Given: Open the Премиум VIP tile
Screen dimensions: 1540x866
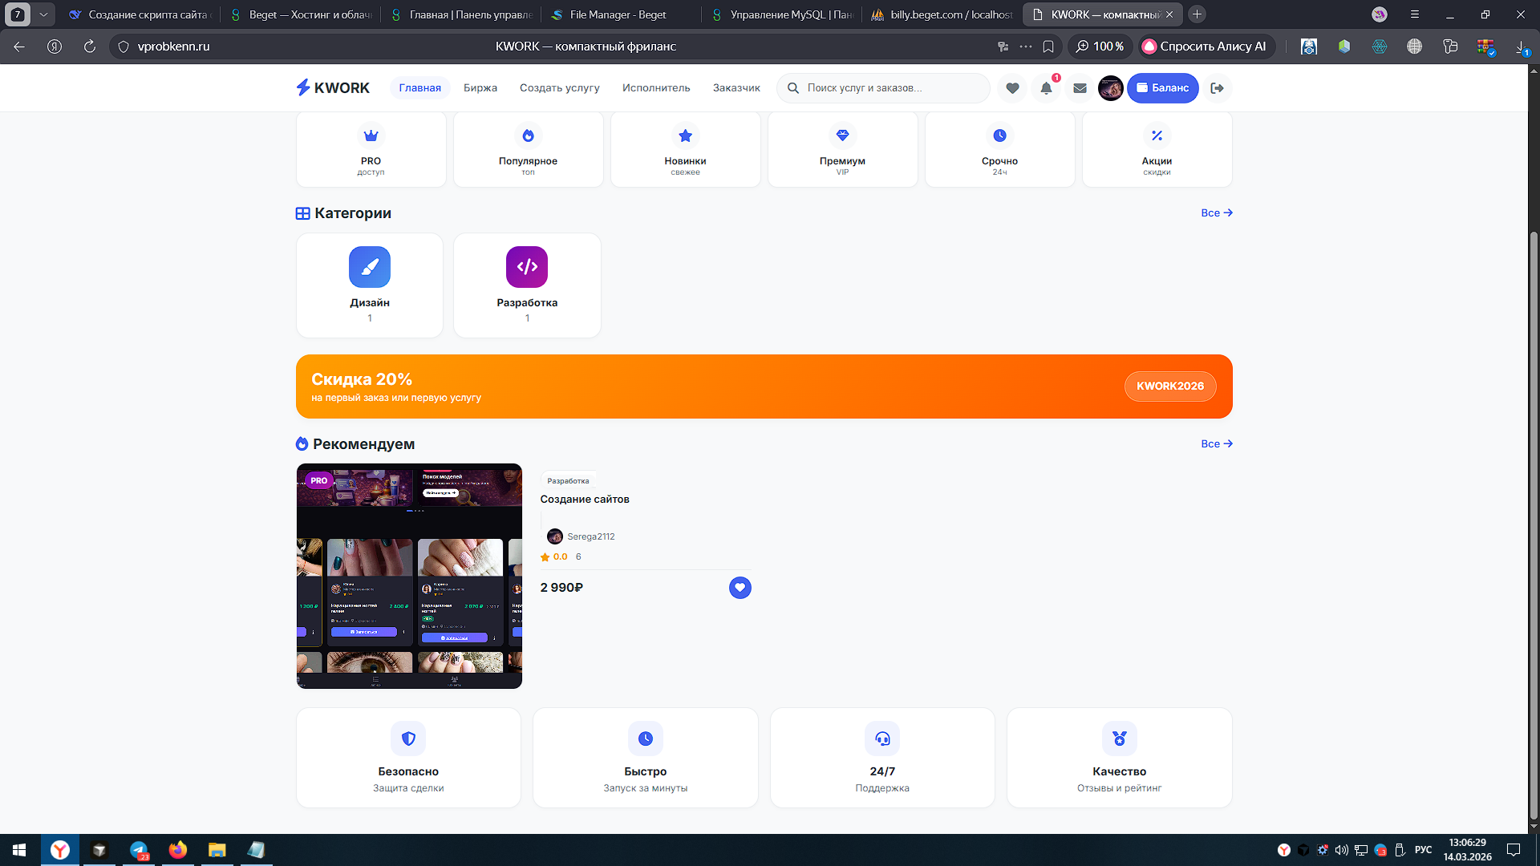Looking at the screenshot, I should [842, 150].
